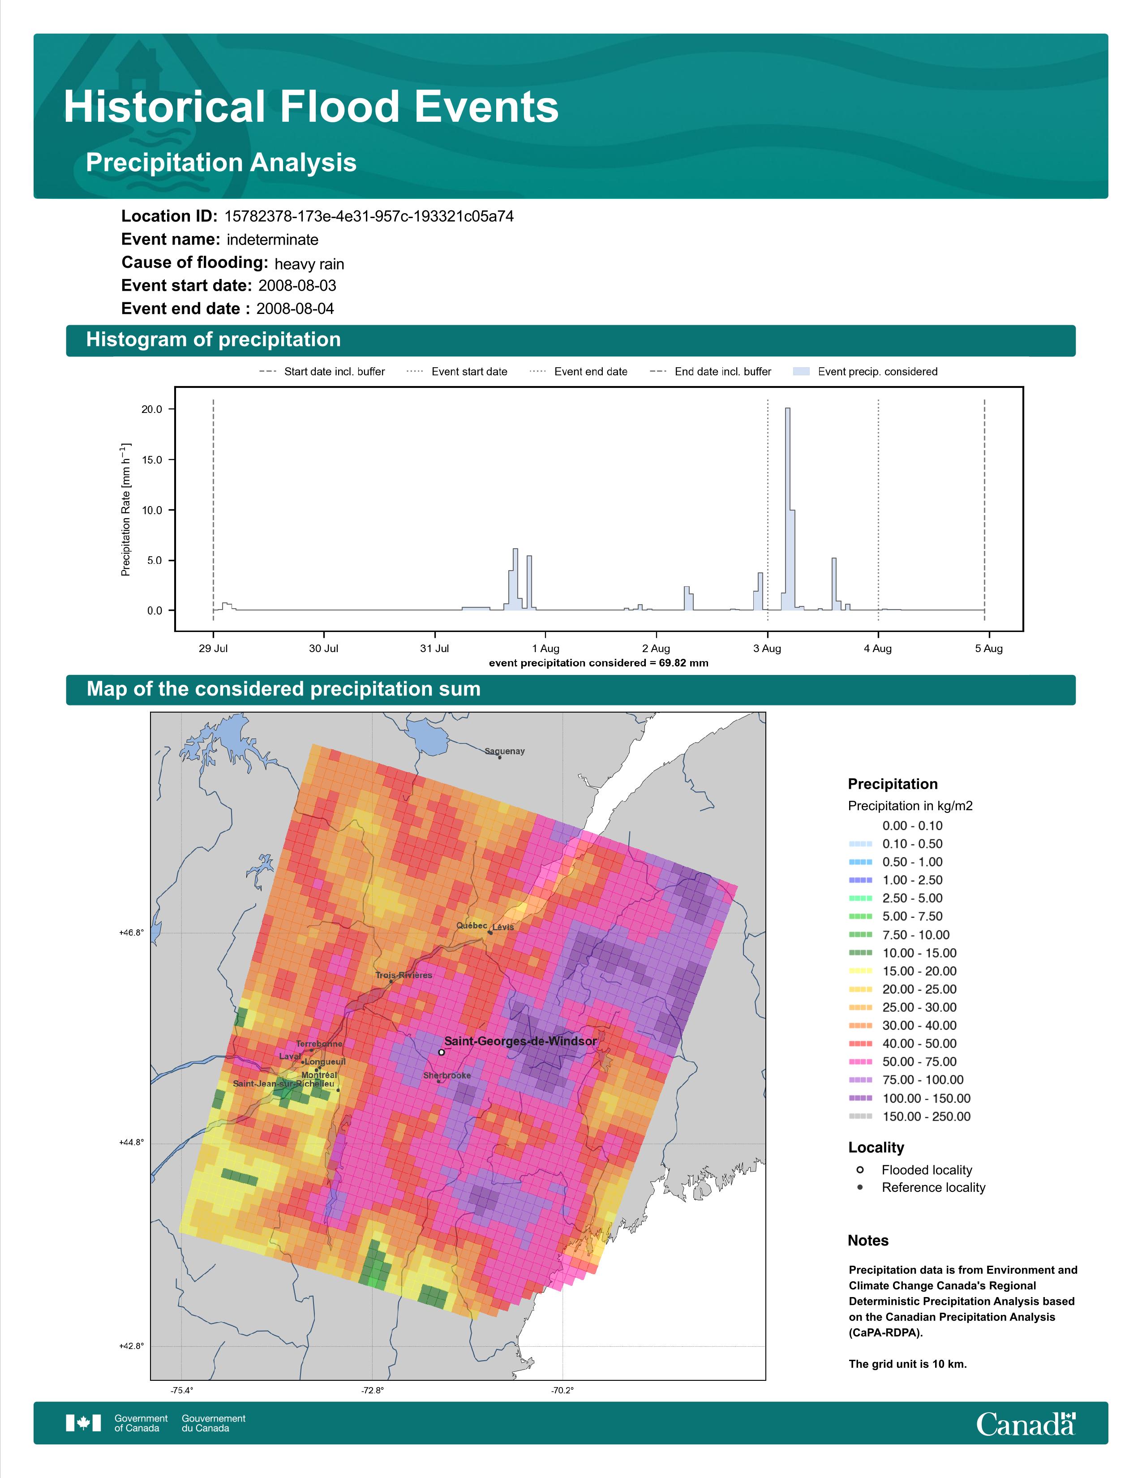The image size is (1142, 1478).
Task: Click the Saint-Jean-sur-Richelieu map label
Action: click(283, 1083)
